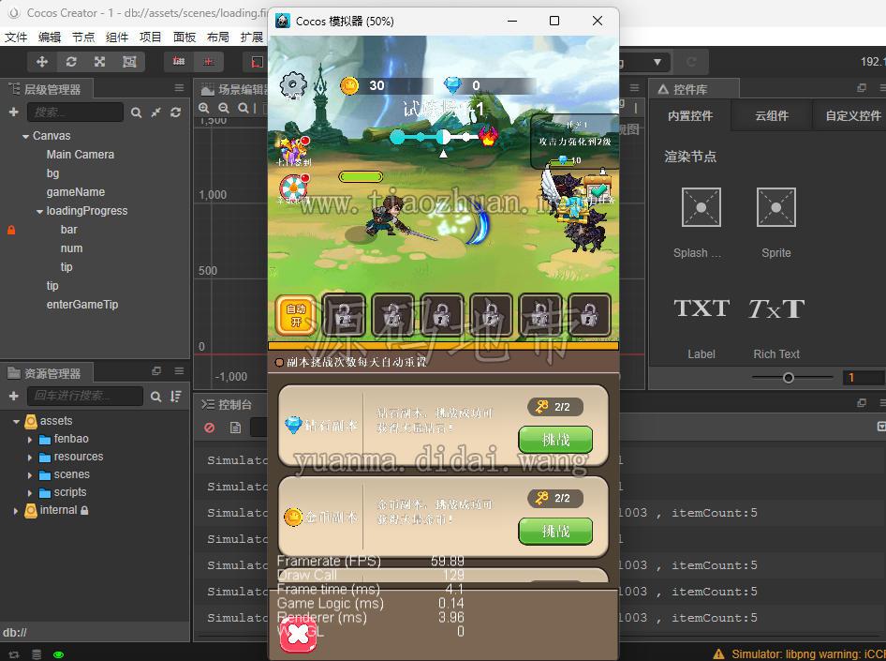Switch to 内置控件 tab
This screenshot has width=886, height=661.
690,116
